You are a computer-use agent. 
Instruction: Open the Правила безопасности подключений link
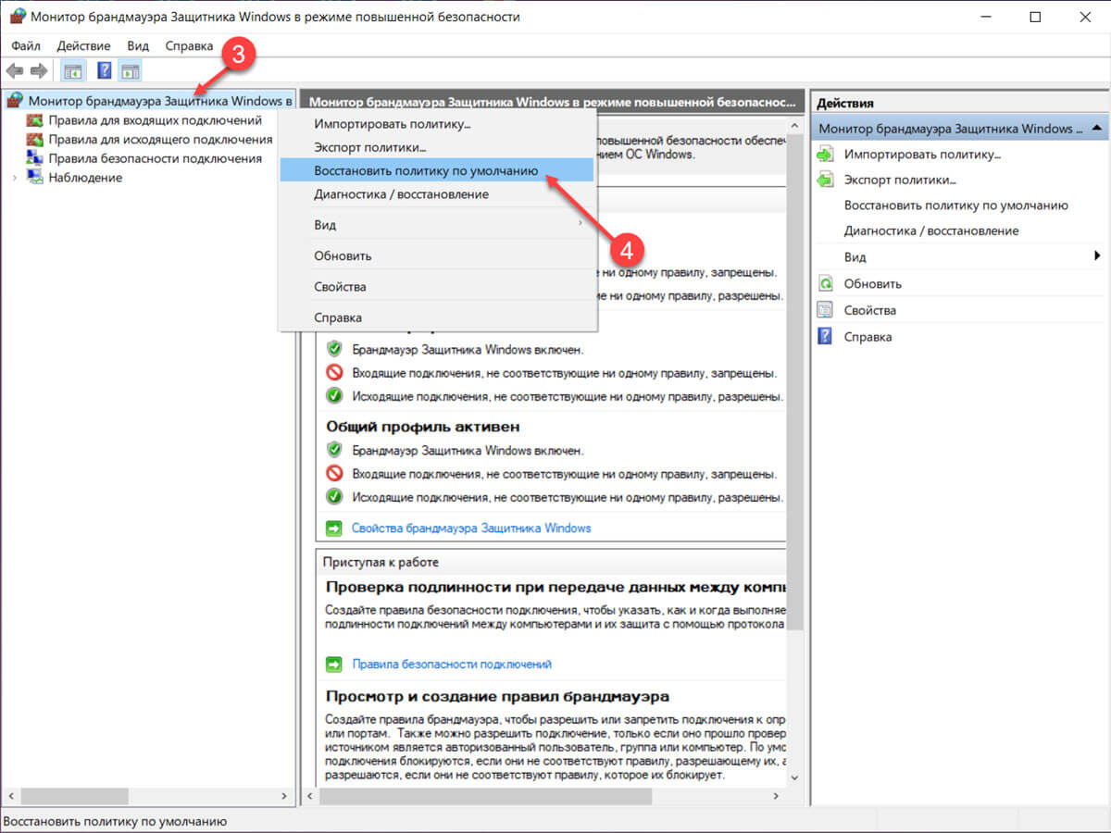[x=451, y=665]
